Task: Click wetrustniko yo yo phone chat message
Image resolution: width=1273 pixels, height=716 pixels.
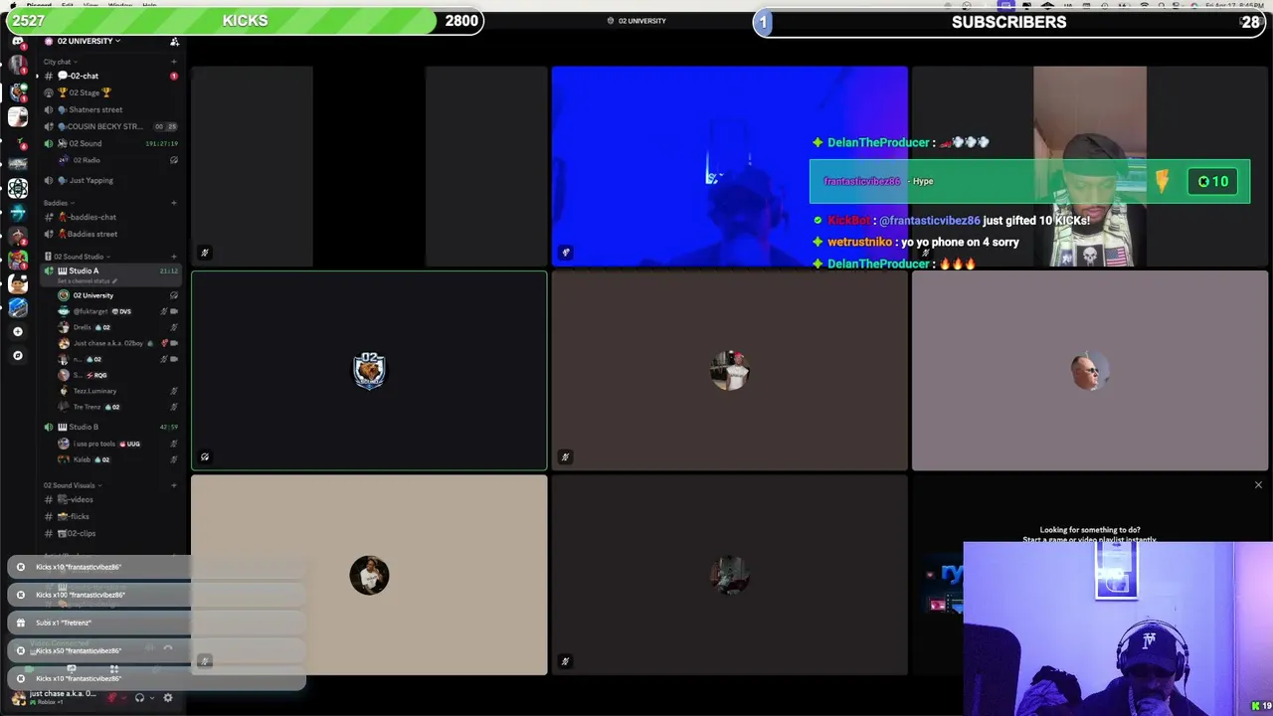Action: tap(915, 242)
